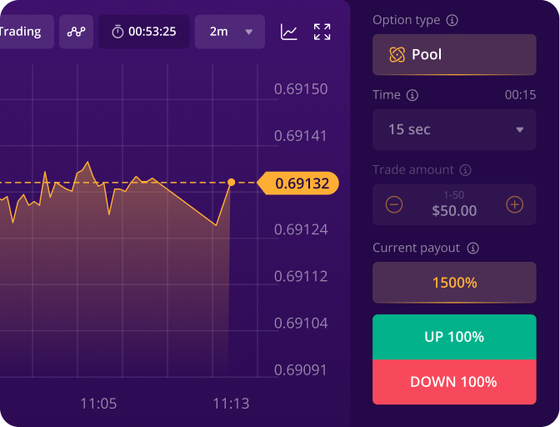Show info for Trade amount
The height and width of the screenshot is (427, 560).
[466, 170]
